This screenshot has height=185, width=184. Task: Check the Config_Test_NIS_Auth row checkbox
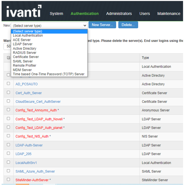coord(8,136)
